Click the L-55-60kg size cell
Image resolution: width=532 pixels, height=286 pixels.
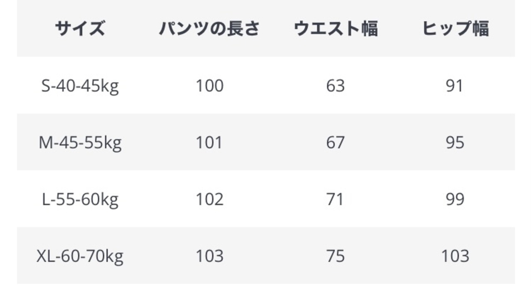(x=80, y=200)
